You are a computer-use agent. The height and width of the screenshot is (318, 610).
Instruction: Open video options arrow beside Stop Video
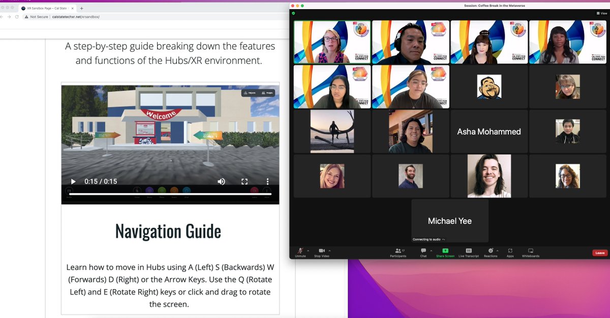329,251
